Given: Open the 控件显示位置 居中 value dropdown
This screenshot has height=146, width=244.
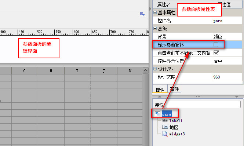Looking at the screenshot, I should pyautogui.click(x=227, y=61).
